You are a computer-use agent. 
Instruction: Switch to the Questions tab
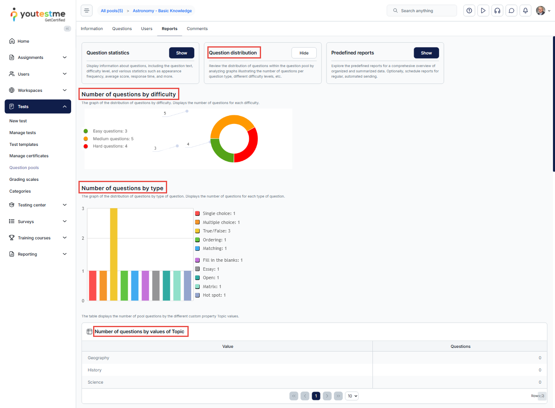pyautogui.click(x=122, y=29)
